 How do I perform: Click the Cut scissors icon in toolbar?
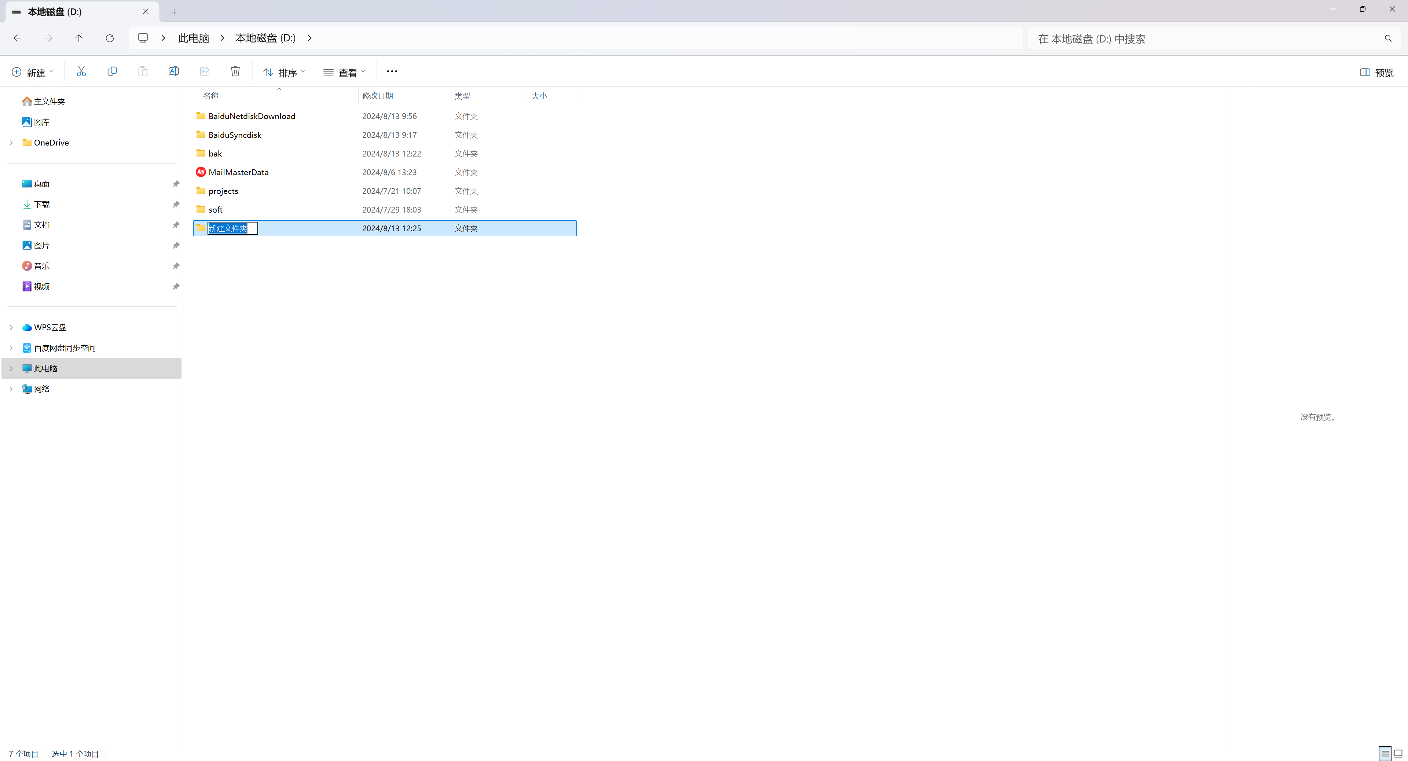(81, 71)
